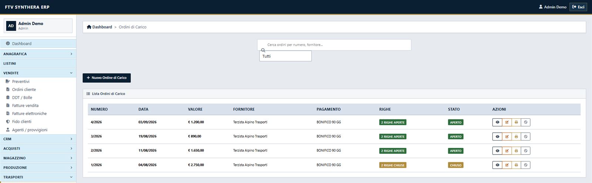Click the PAGAMENTO column header

(329, 109)
